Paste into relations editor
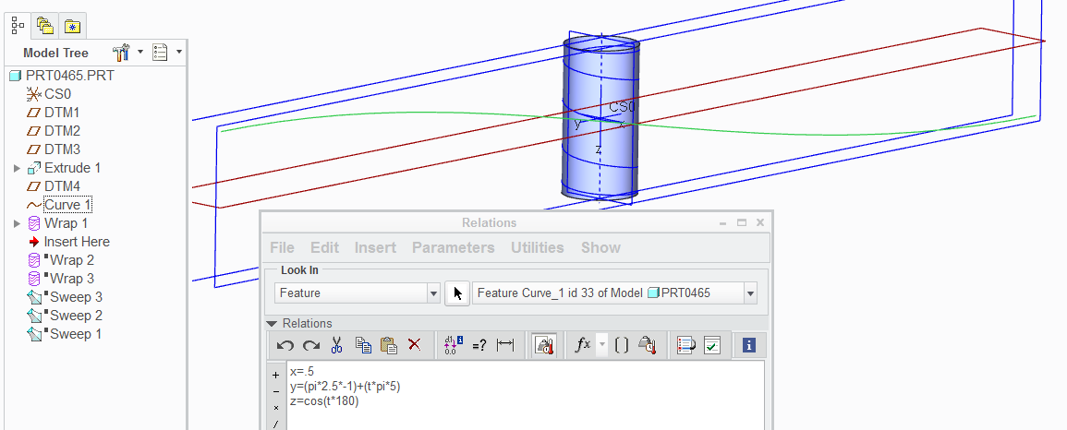The image size is (1067, 430). click(389, 345)
